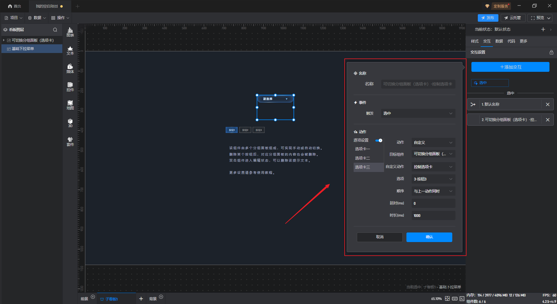Image resolution: width=557 pixels, height=304 pixels.
Task: Open the 数据 menu in top toolbar
Action: coord(37,18)
